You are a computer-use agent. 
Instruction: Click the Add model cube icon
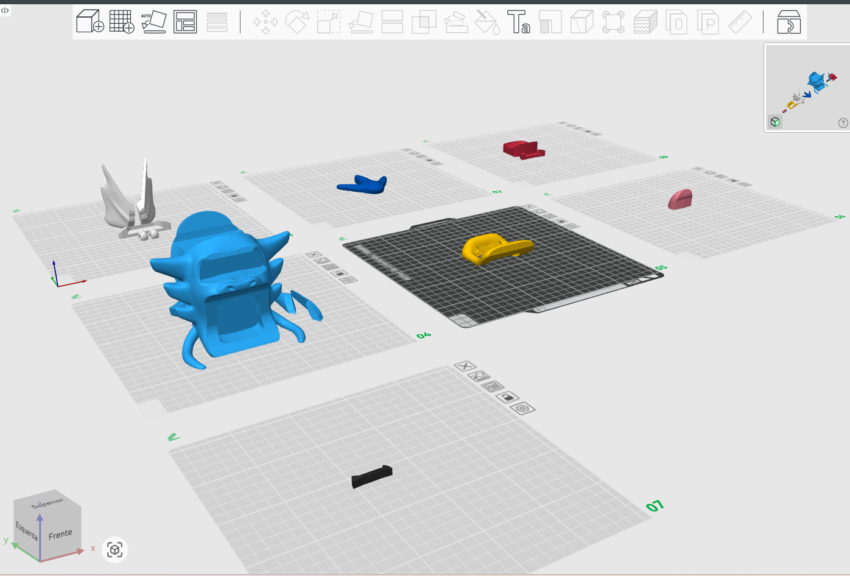click(x=90, y=22)
